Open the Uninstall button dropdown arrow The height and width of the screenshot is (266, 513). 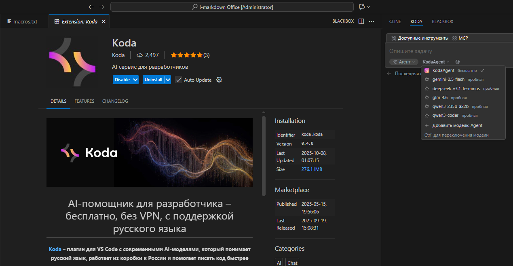coord(167,80)
